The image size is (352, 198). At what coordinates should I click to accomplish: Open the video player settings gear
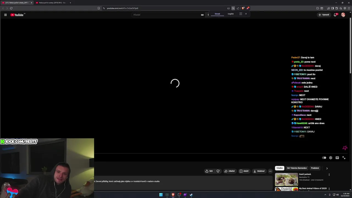331,158
